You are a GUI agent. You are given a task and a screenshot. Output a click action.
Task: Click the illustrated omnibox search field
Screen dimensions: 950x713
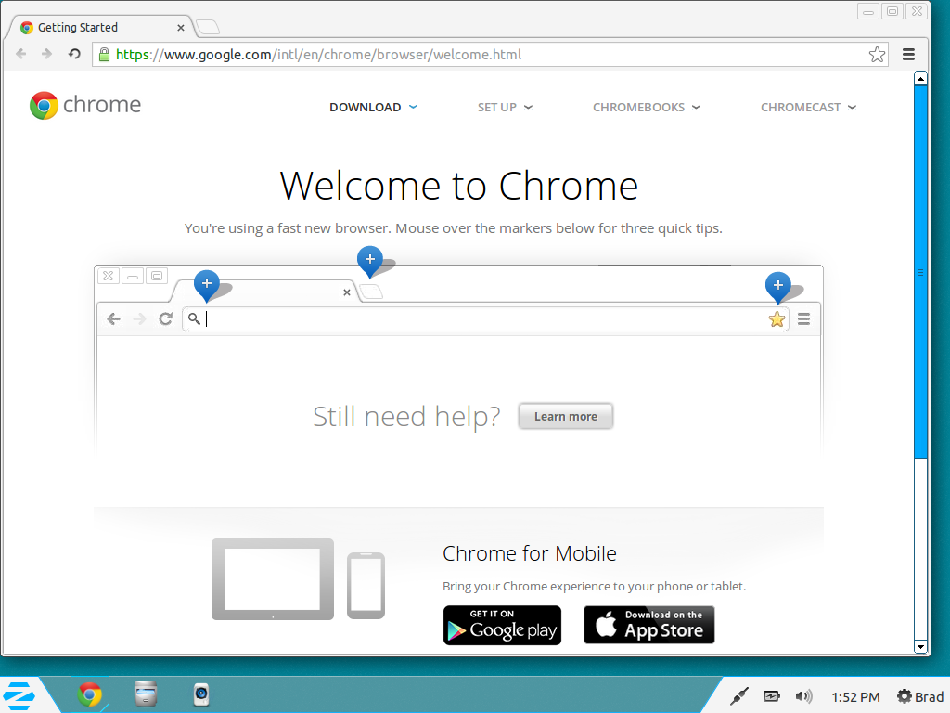(485, 319)
